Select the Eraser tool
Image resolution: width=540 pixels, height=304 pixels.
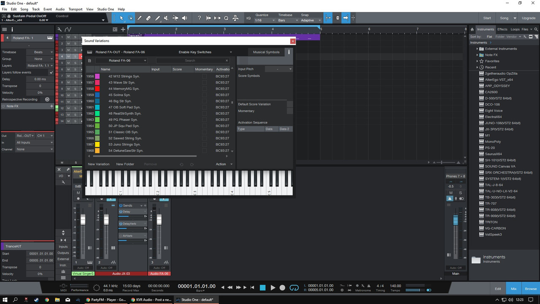pos(148,18)
